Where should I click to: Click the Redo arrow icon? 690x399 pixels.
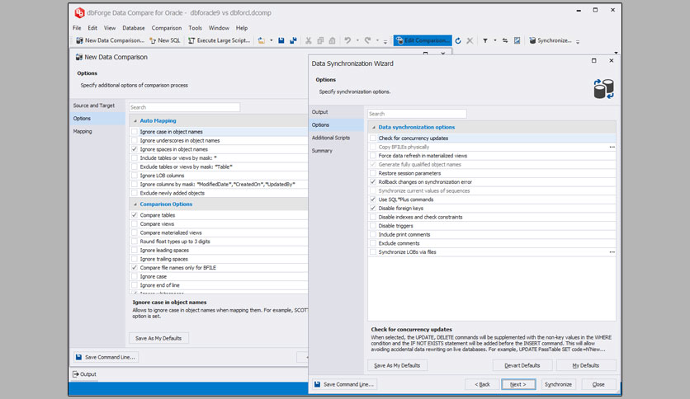(368, 40)
